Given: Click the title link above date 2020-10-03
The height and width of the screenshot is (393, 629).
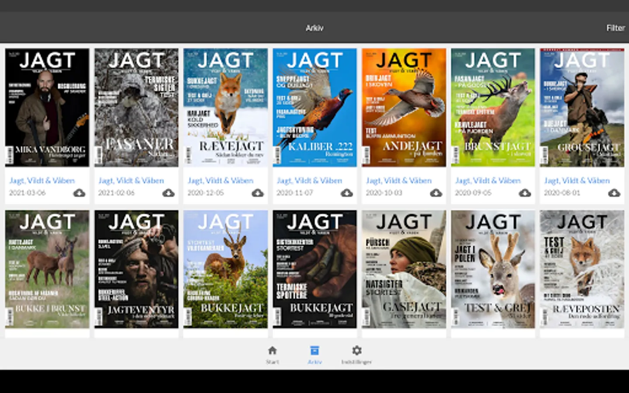Looking at the screenshot, I should (x=398, y=180).
